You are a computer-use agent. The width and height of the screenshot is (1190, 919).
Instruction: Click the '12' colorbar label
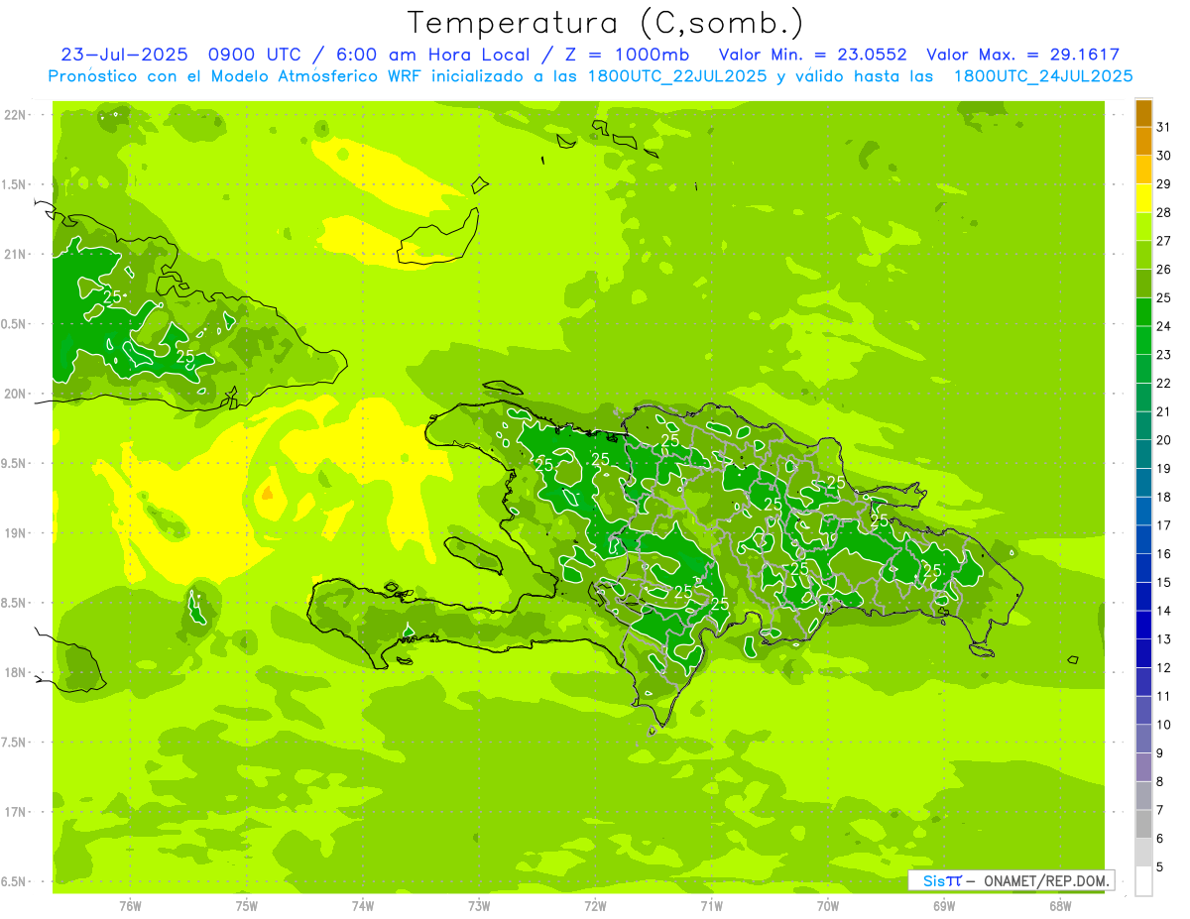1163,668
